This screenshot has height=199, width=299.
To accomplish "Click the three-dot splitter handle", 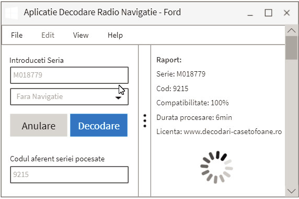I will click(x=145, y=121).
